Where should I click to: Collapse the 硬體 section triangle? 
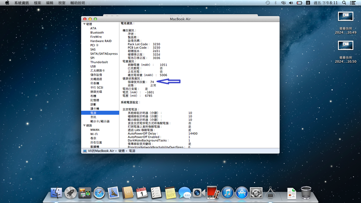(85, 24)
